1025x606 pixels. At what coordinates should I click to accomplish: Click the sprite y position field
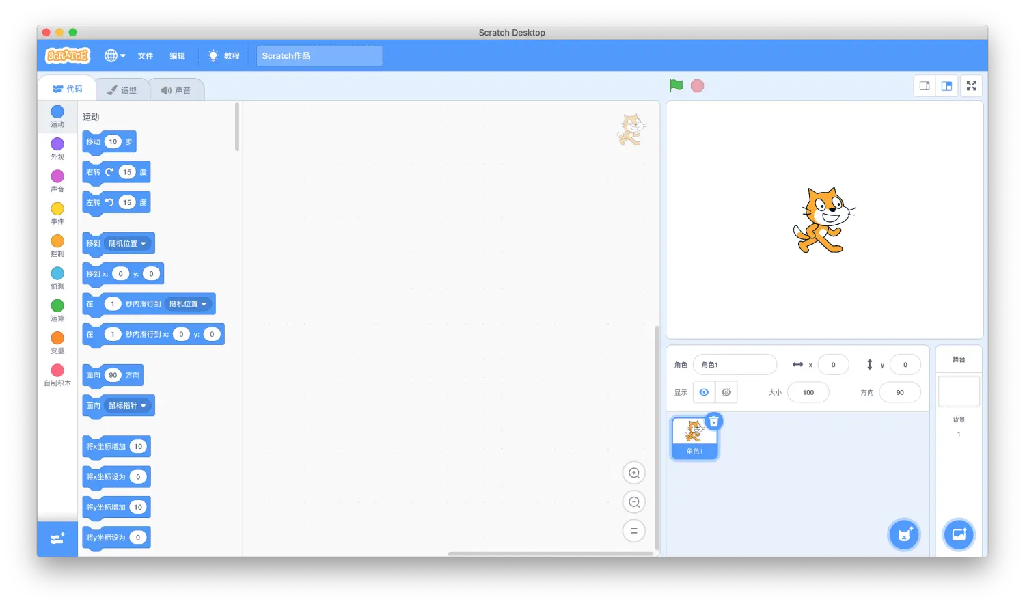coord(905,365)
